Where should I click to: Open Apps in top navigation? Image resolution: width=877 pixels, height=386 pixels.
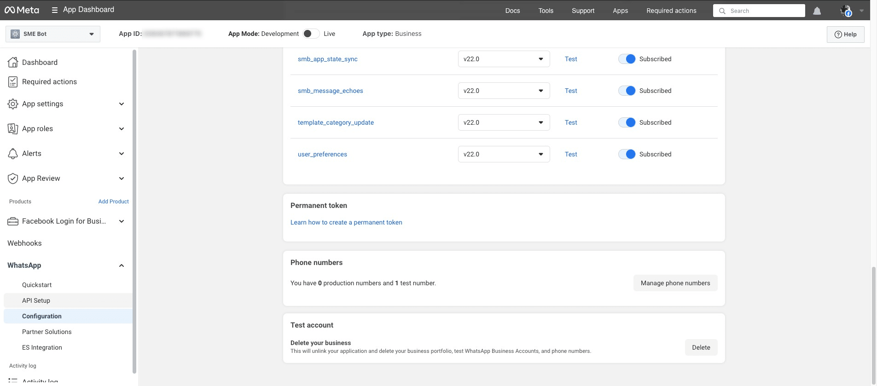click(x=620, y=11)
